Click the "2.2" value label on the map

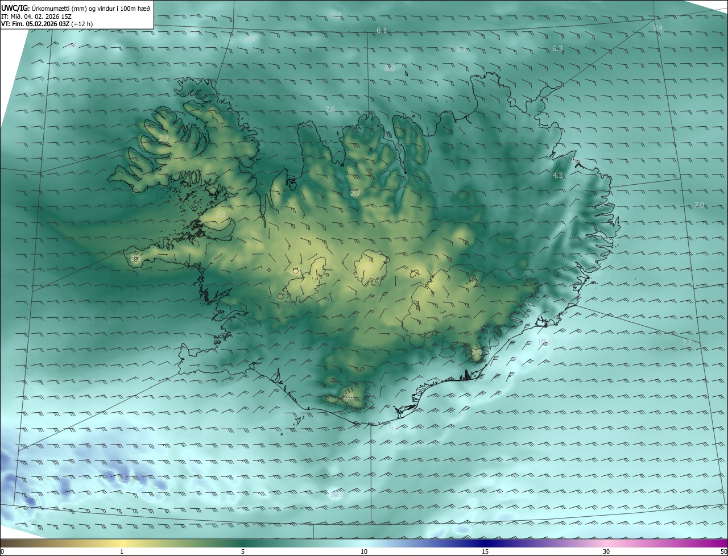(x=221, y=214)
